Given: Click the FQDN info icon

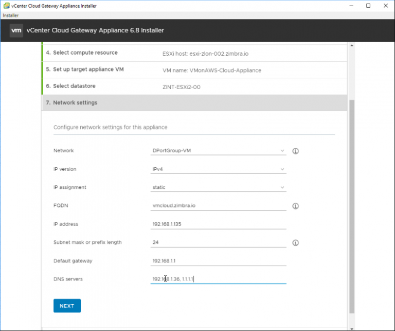Looking at the screenshot, I should pos(296,206).
